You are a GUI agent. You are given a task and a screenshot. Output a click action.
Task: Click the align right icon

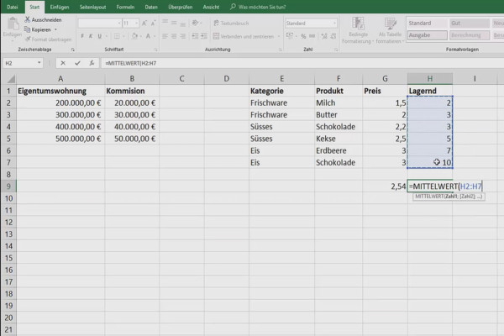click(x=182, y=36)
